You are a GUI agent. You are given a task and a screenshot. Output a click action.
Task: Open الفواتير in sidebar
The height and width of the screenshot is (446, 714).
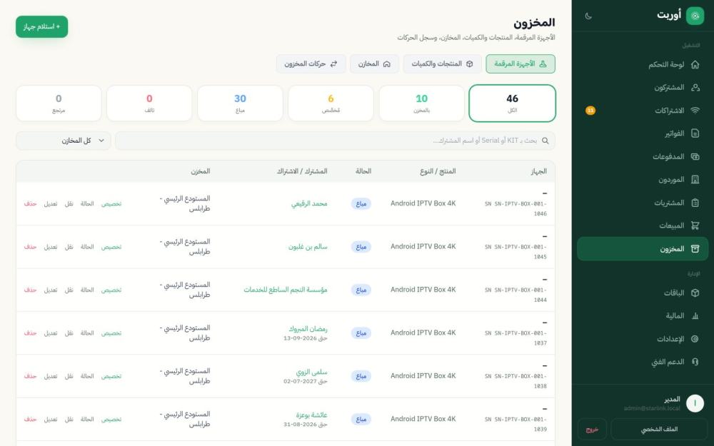coord(643,133)
